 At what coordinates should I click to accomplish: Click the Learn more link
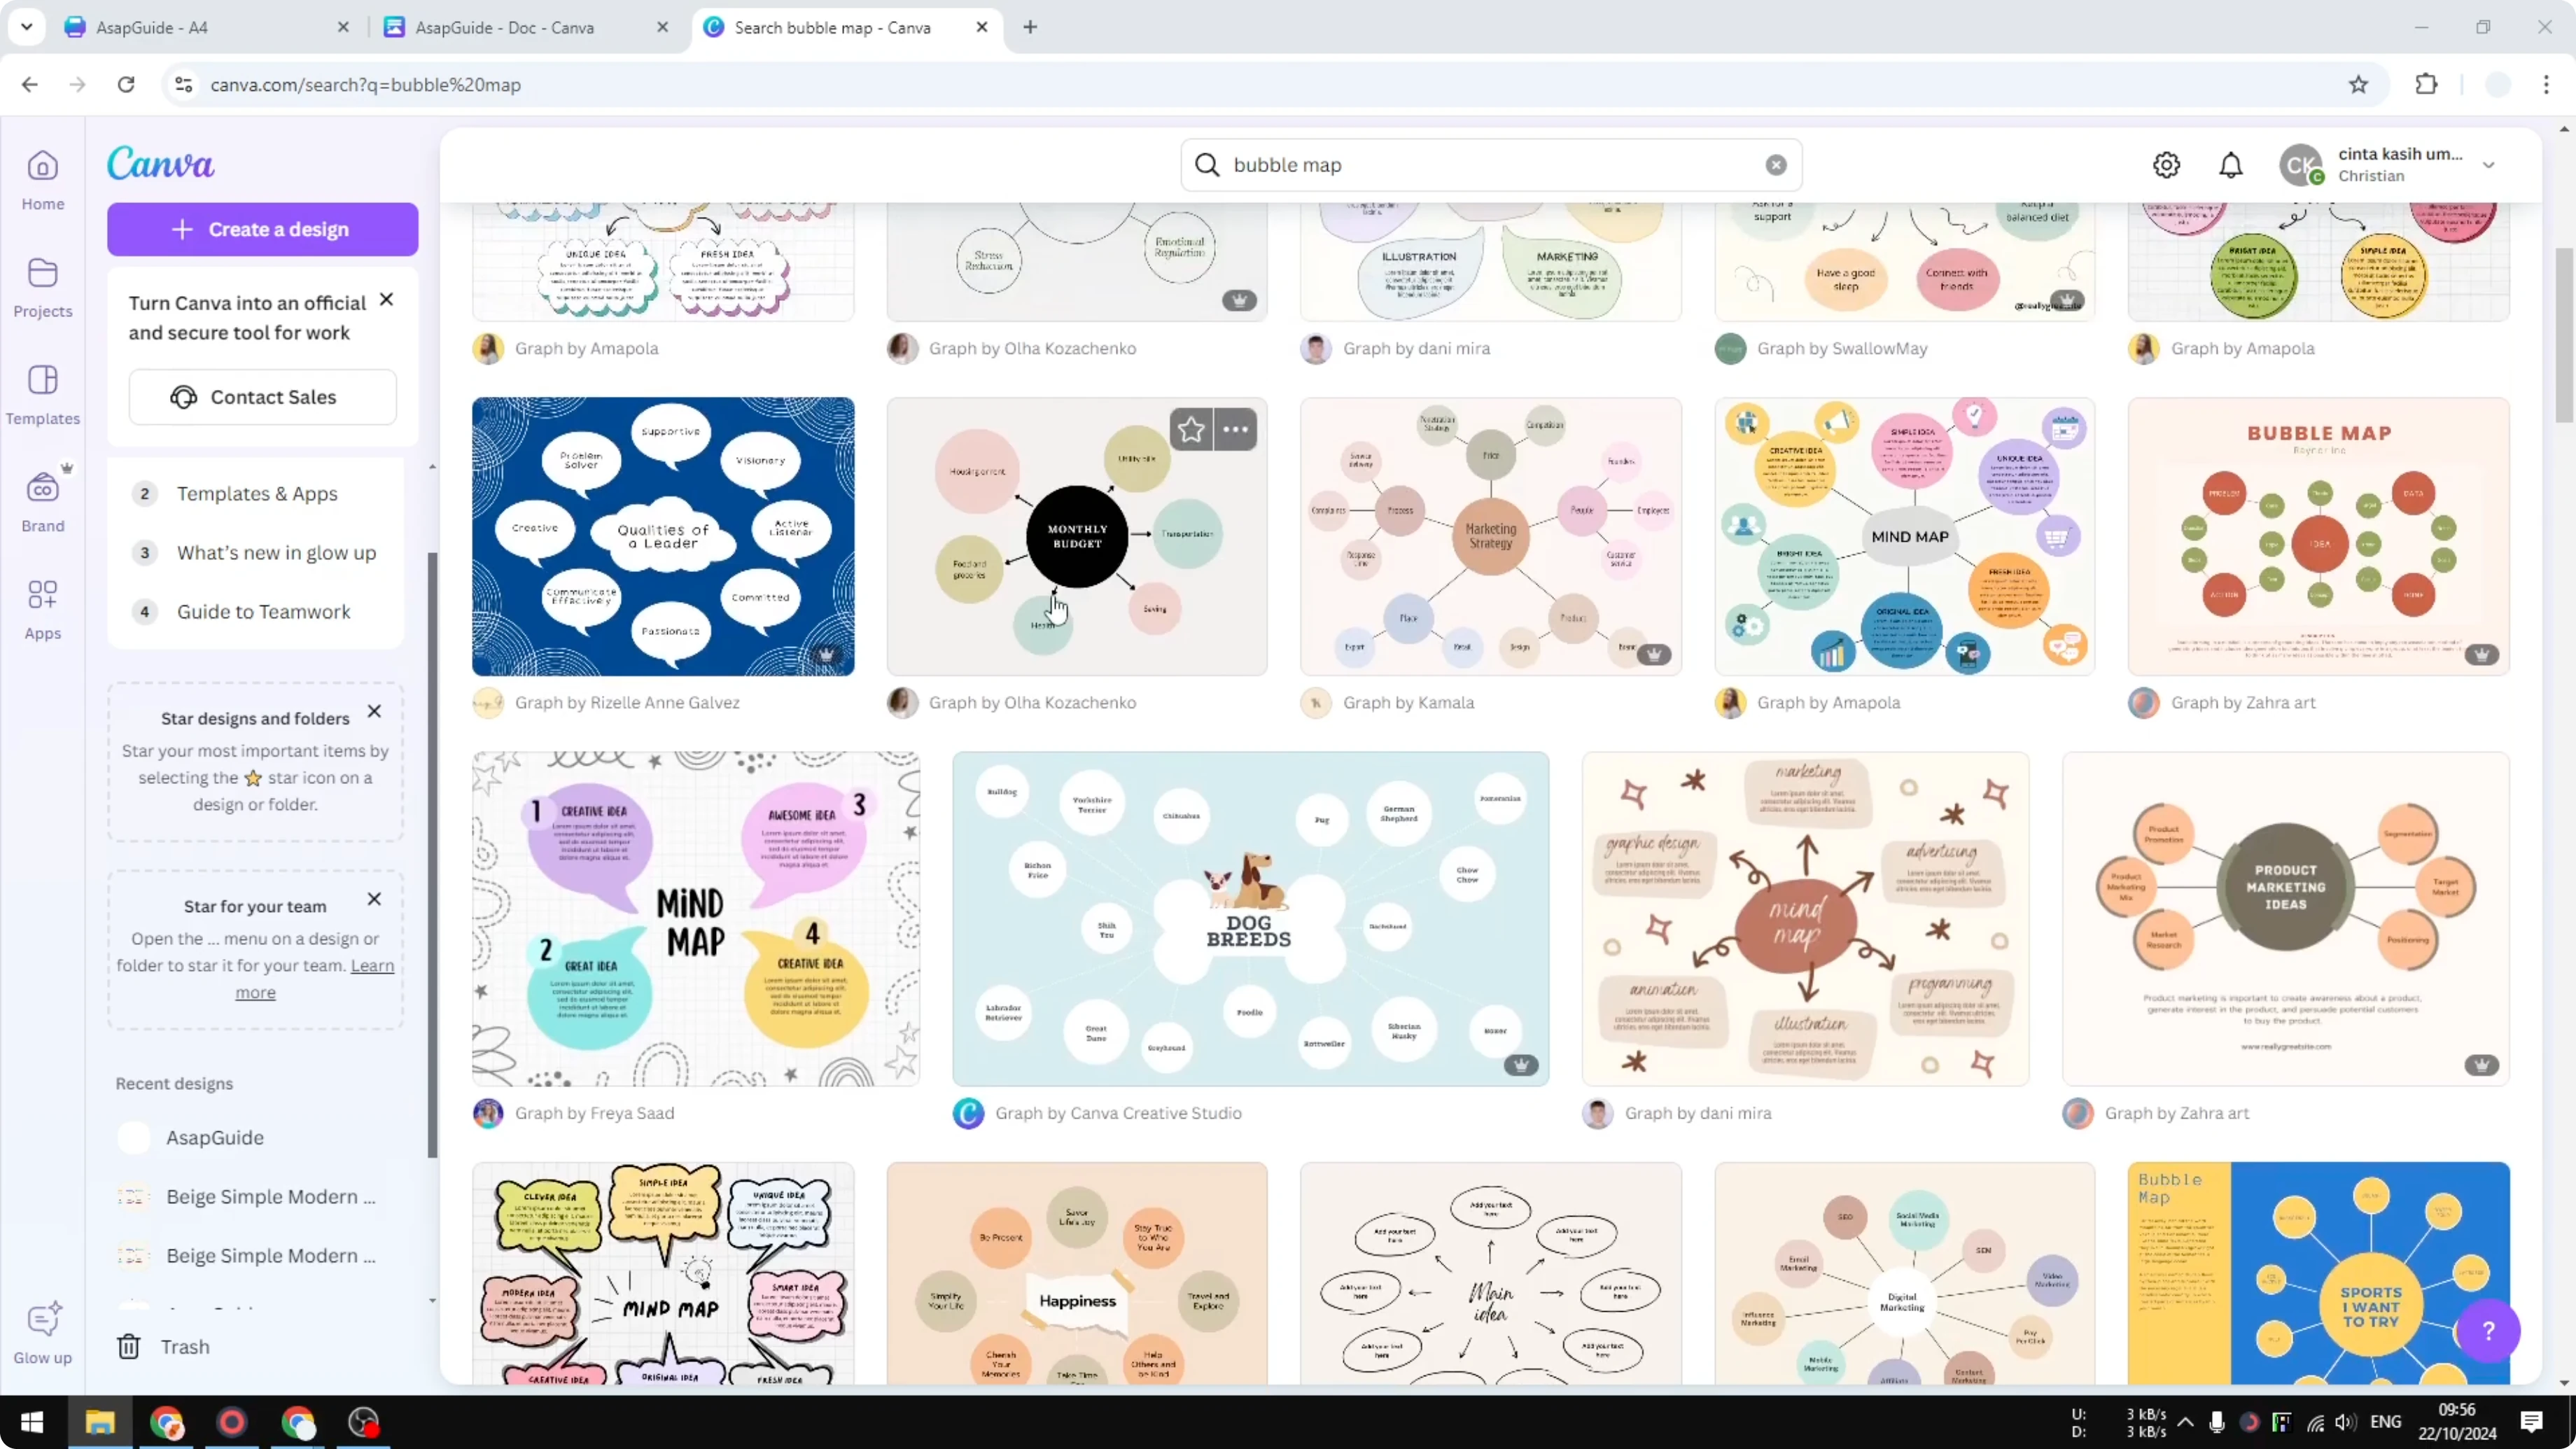pyautogui.click(x=371, y=965)
